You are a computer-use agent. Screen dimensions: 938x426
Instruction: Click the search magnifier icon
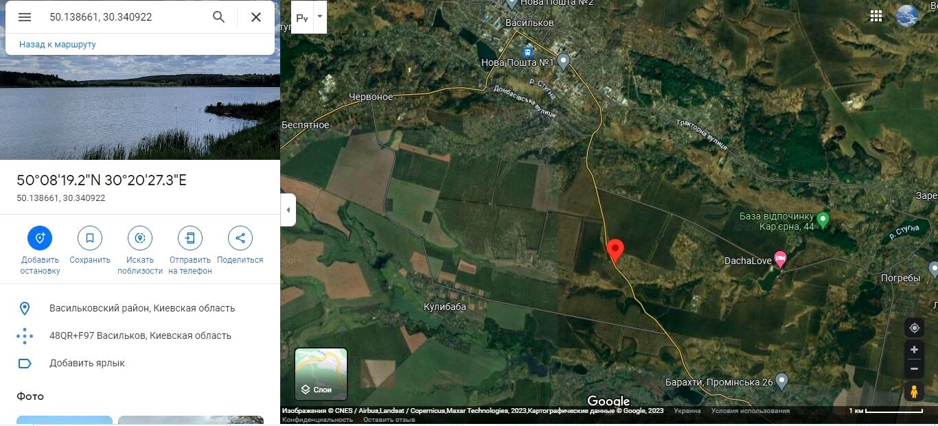click(x=219, y=17)
